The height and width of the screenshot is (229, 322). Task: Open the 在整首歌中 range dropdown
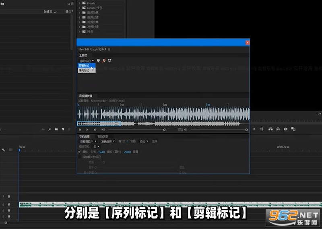click(88, 142)
